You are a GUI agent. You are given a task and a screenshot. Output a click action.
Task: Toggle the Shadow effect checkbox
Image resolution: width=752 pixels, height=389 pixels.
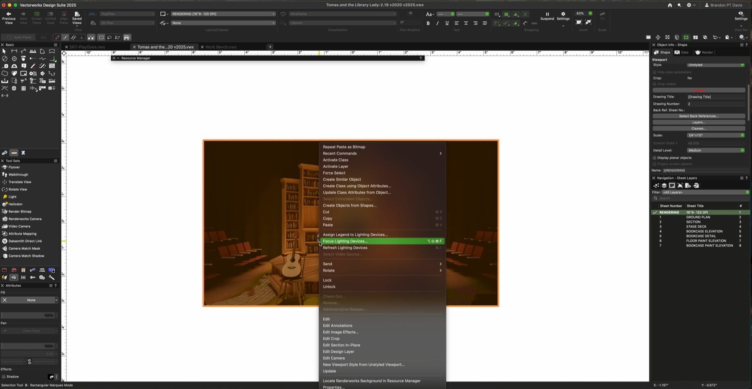tap(5, 376)
